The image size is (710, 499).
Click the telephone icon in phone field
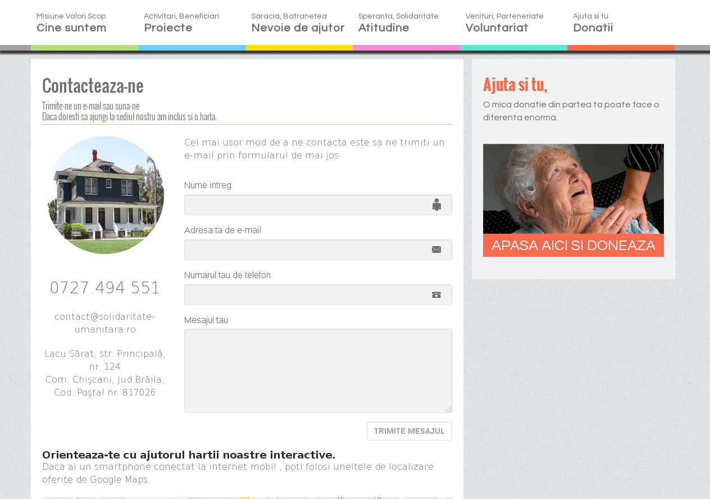point(436,294)
